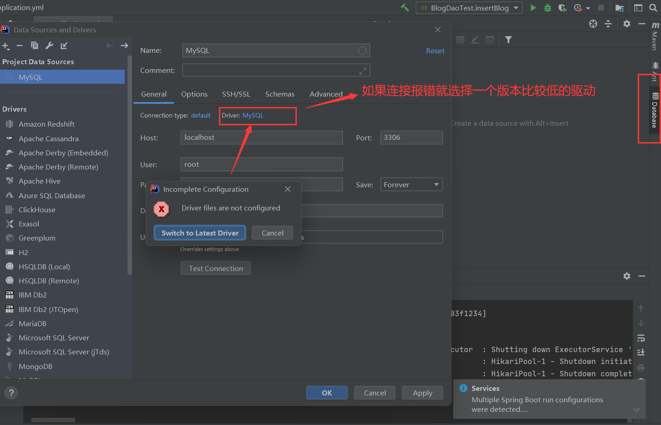661x425 pixels.
Task: Open Search Everywhere magnifier icon
Action: click(653, 8)
